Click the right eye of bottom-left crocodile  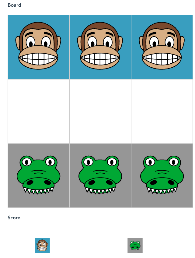[x=50, y=162]
